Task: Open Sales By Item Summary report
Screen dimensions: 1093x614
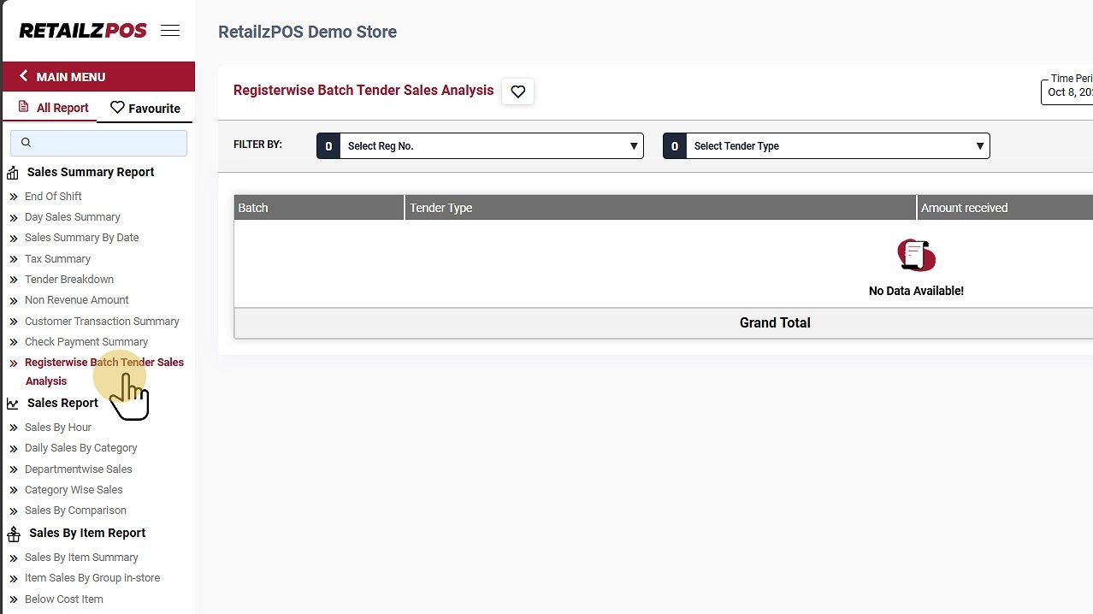Action: 81,557
